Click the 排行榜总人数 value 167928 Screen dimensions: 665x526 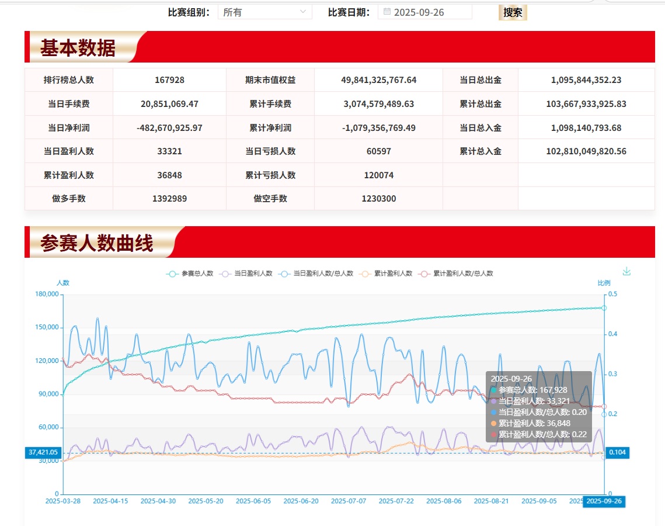click(169, 80)
